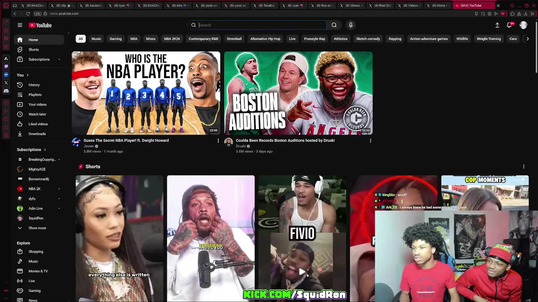The image size is (538, 302).
Task: Open a new browser tab
Action: [x=498, y=5]
